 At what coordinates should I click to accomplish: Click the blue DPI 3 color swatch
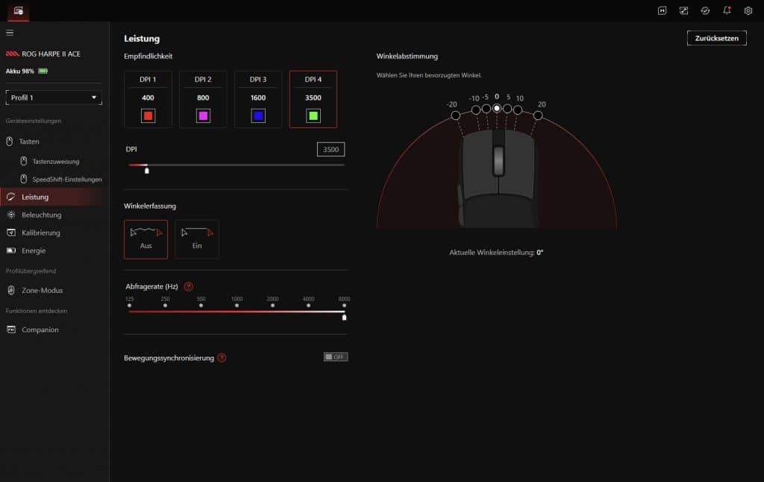pyautogui.click(x=258, y=115)
